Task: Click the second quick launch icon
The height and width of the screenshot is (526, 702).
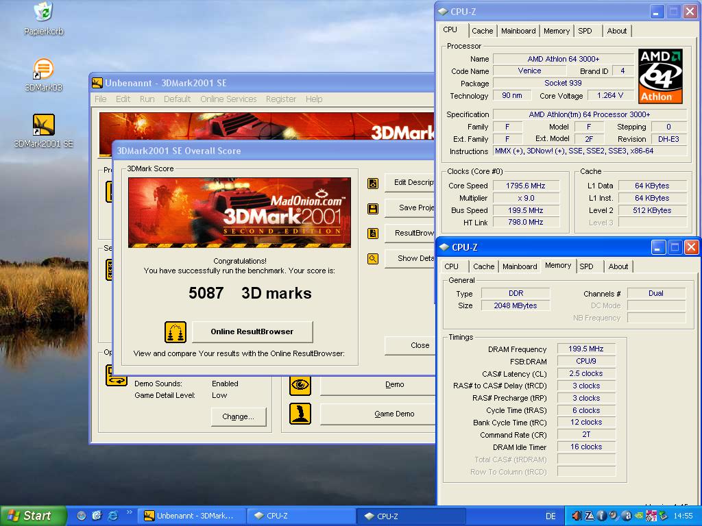Action: 97,516
